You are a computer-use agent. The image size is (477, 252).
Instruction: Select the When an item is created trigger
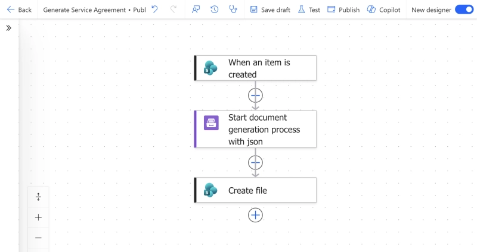point(256,68)
